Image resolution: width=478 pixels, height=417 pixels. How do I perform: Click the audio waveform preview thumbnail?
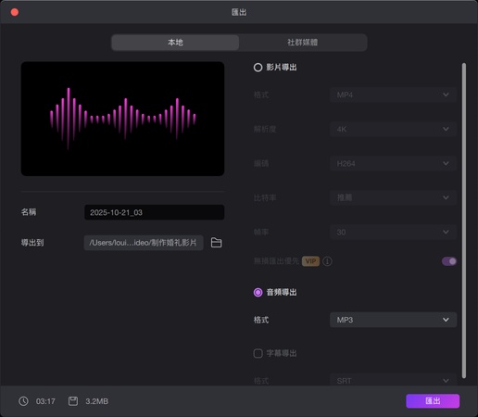(x=122, y=119)
